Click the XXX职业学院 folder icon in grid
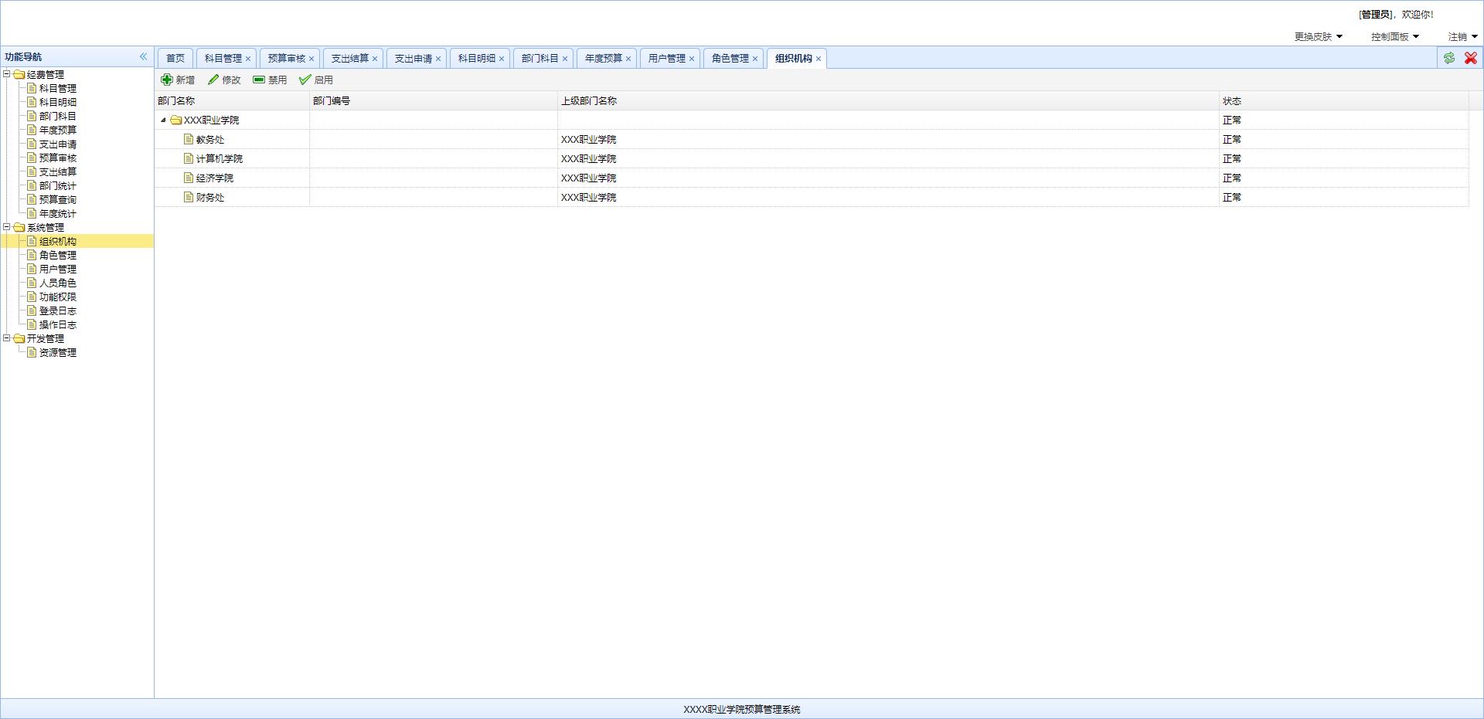This screenshot has width=1484, height=719. pyautogui.click(x=176, y=120)
